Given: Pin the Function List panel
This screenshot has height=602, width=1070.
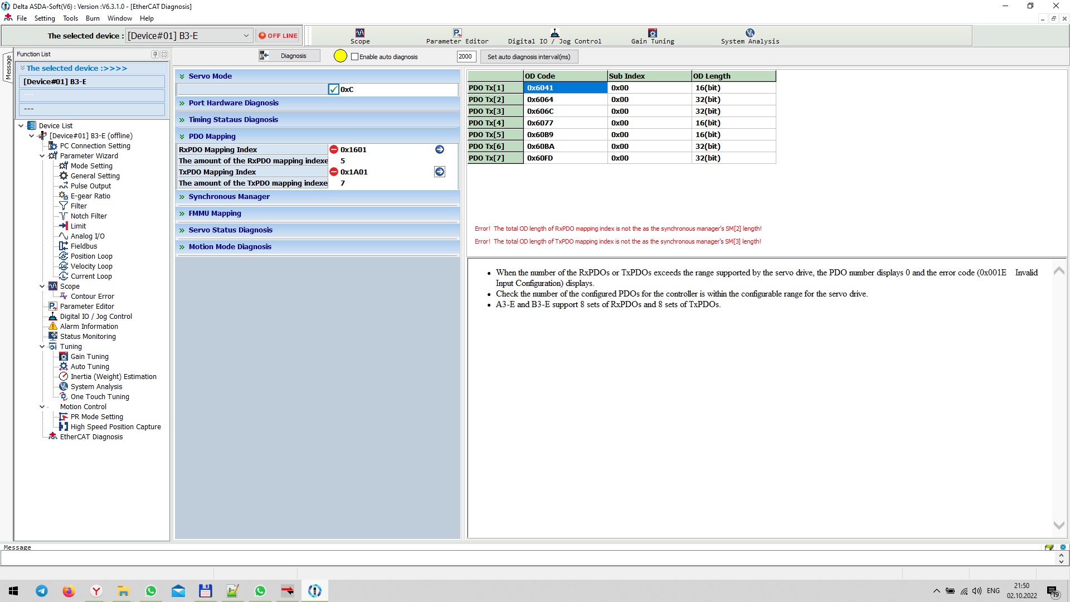Looking at the screenshot, I should [155, 55].
